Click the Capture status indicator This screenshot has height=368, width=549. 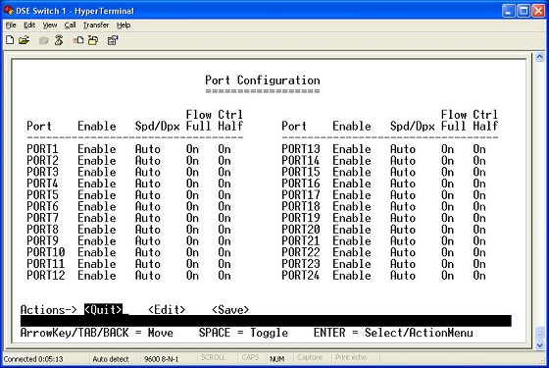pos(310,357)
